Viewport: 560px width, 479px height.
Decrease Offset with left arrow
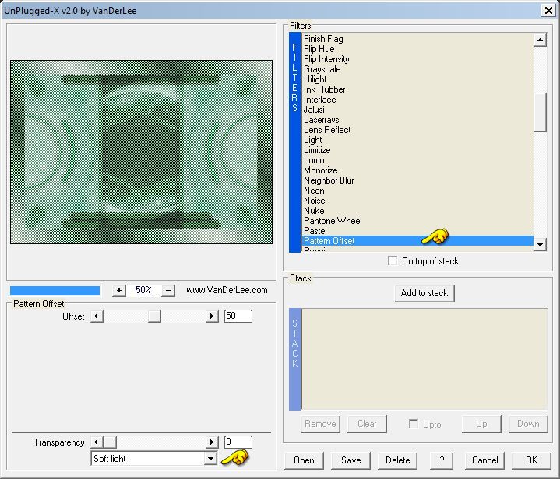pyautogui.click(x=97, y=316)
